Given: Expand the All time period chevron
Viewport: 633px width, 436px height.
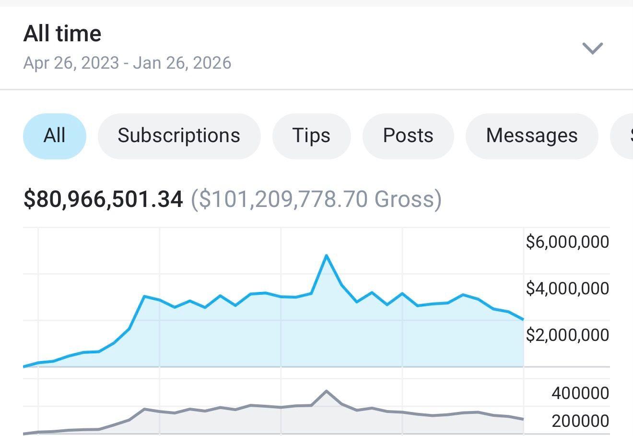Looking at the screenshot, I should pyautogui.click(x=592, y=48).
